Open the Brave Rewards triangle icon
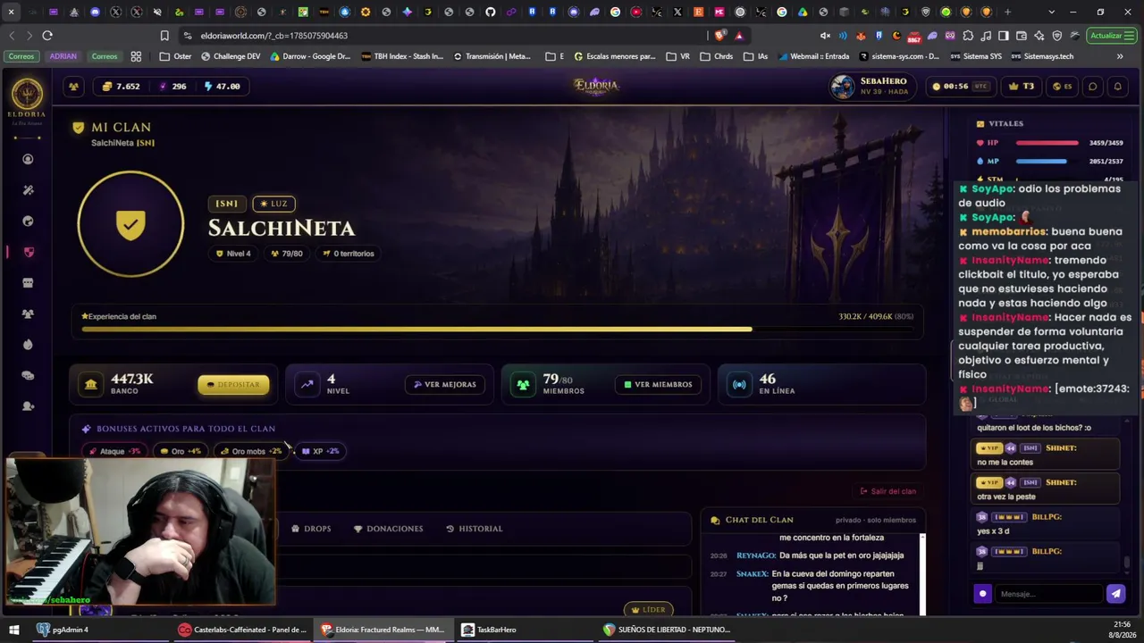This screenshot has width=1144, height=643. tap(739, 36)
